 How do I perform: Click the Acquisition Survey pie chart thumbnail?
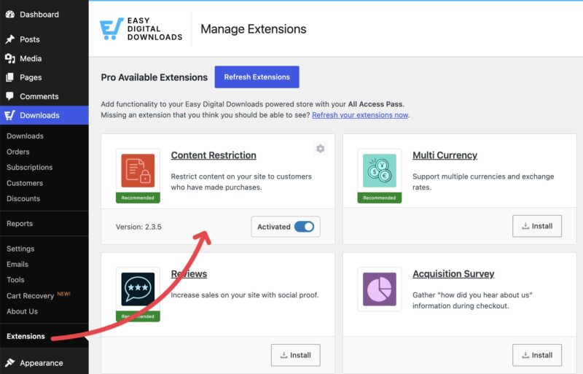click(x=379, y=289)
